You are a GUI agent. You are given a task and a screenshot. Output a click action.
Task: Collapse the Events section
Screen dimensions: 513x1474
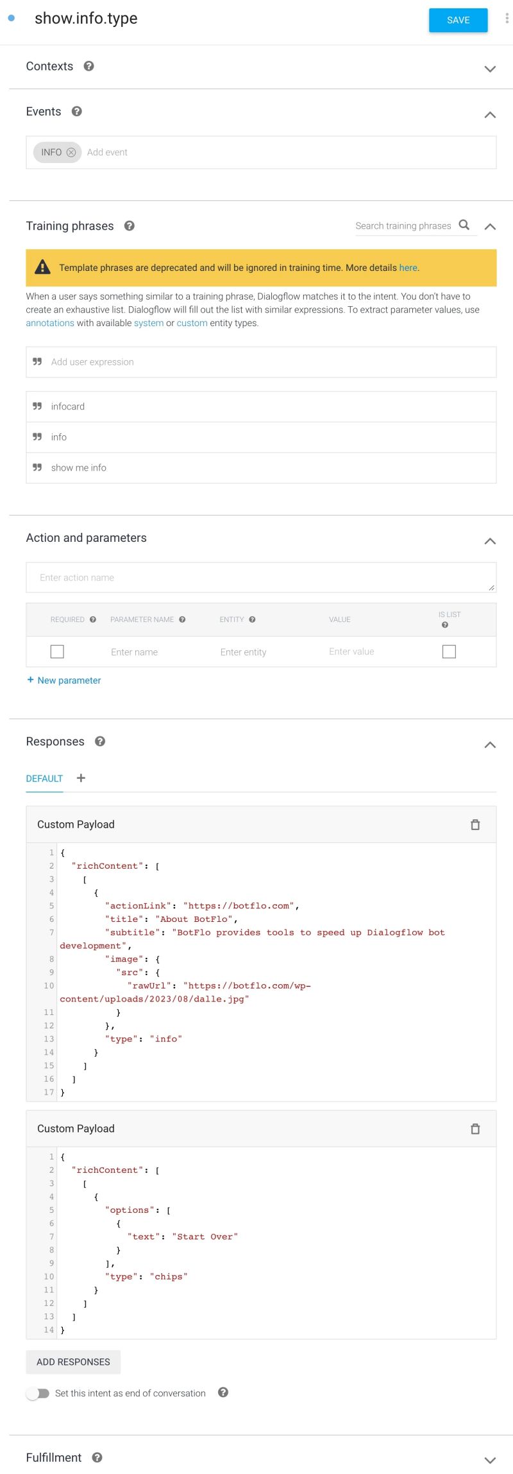click(490, 115)
